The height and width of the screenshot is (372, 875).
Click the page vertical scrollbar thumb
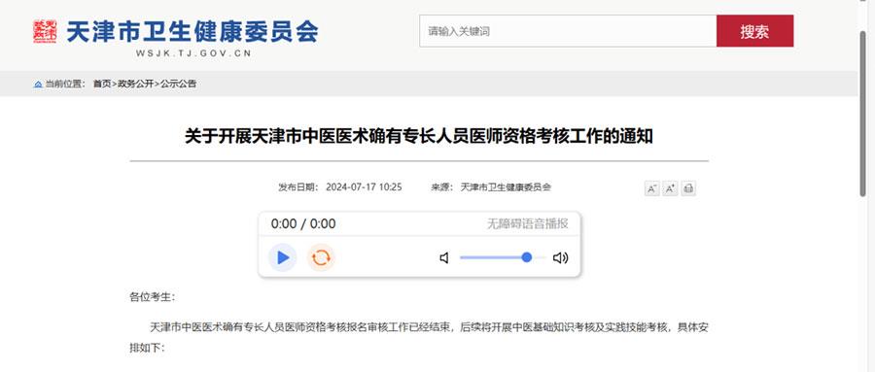[863, 113]
